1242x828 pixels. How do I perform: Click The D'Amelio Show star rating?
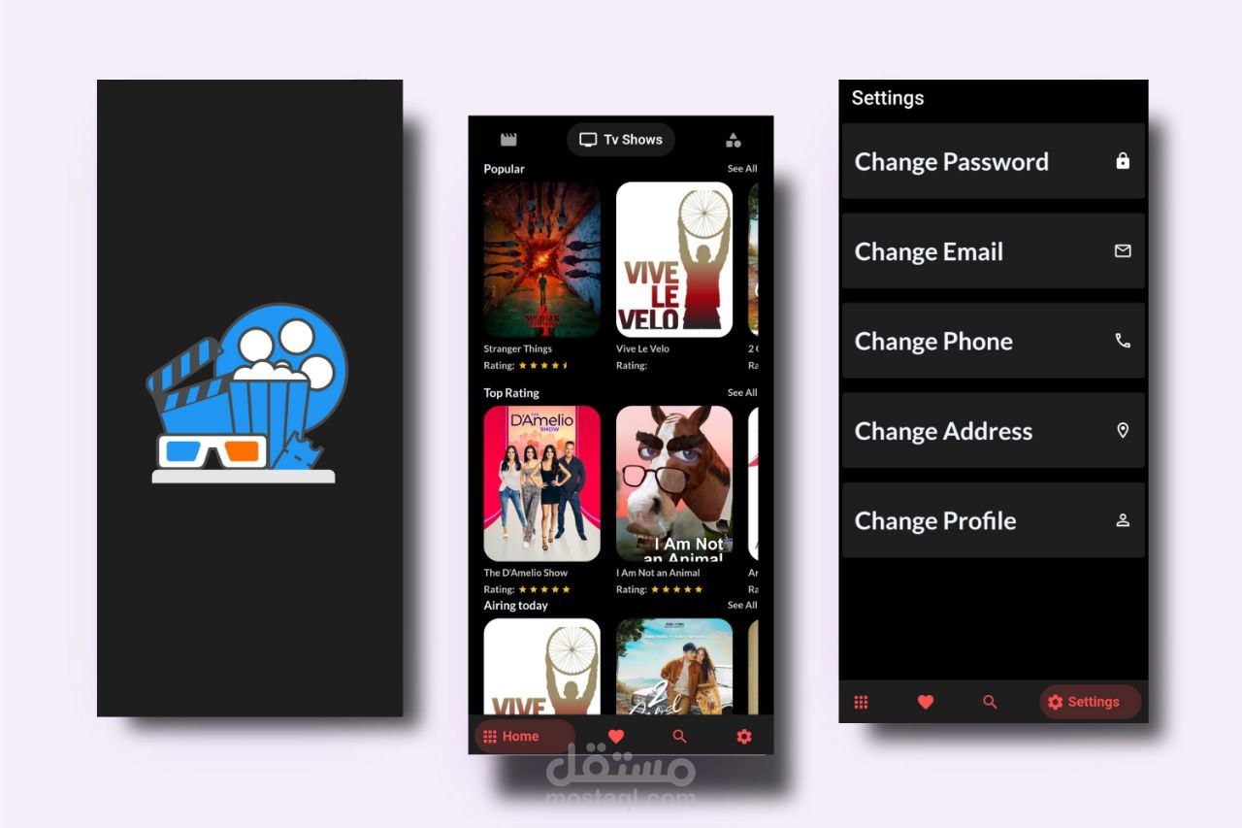(544, 589)
